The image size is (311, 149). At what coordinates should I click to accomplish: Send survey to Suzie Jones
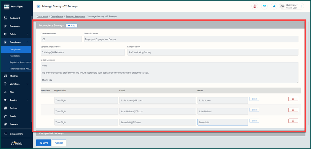click(x=254, y=99)
